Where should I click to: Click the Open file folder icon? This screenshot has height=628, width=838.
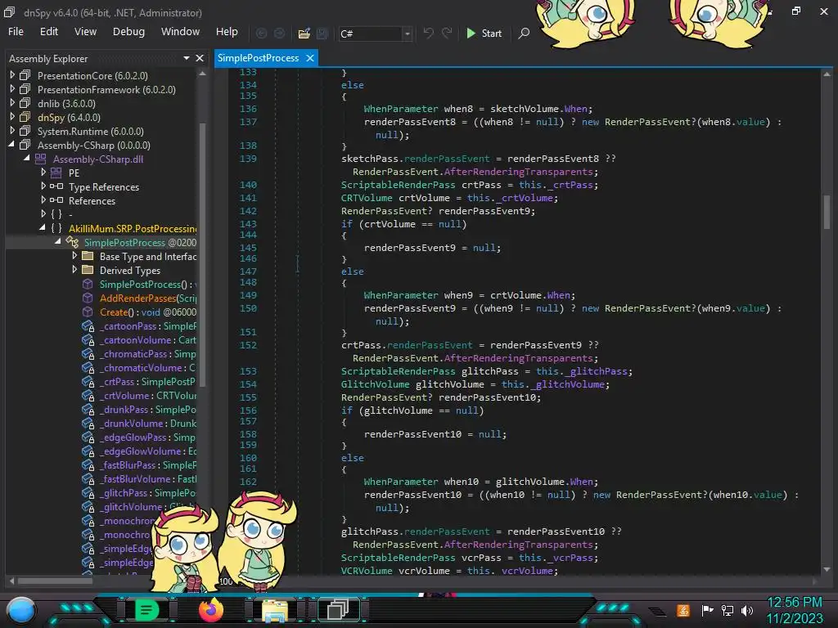click(304, 34)
